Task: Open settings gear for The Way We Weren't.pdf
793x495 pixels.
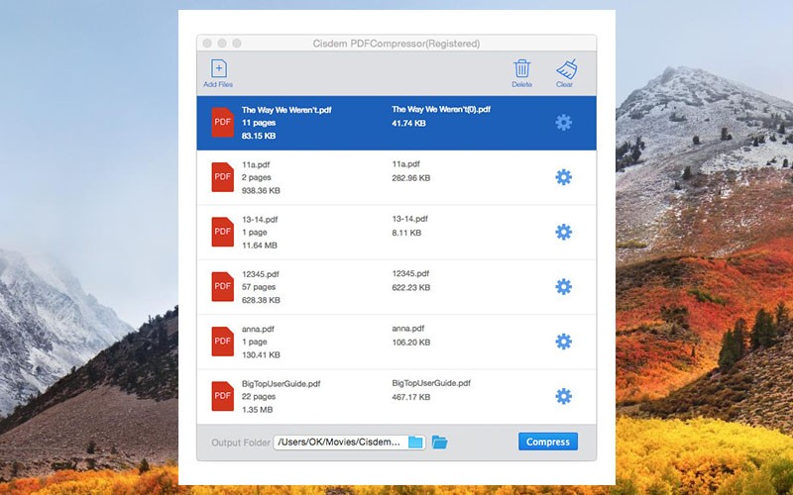Action: click(x=563, y=123)
